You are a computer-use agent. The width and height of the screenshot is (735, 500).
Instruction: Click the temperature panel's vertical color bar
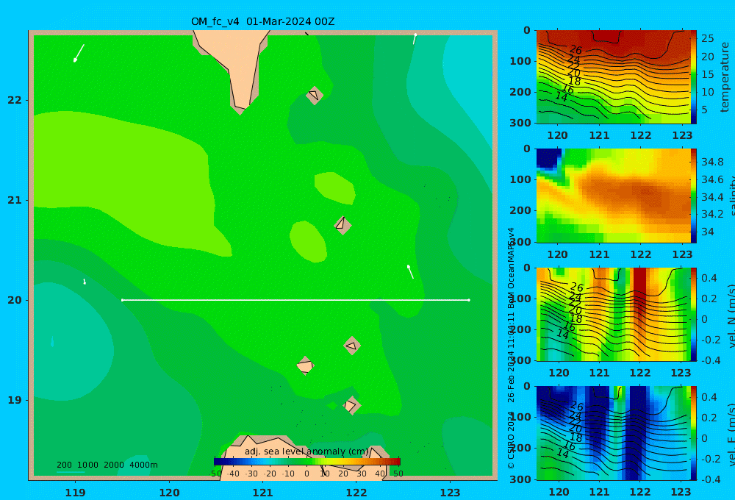tap(694, 77)
